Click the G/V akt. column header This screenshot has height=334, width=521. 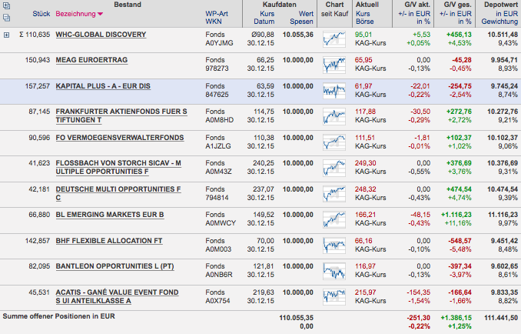click(x=417, y=5)
